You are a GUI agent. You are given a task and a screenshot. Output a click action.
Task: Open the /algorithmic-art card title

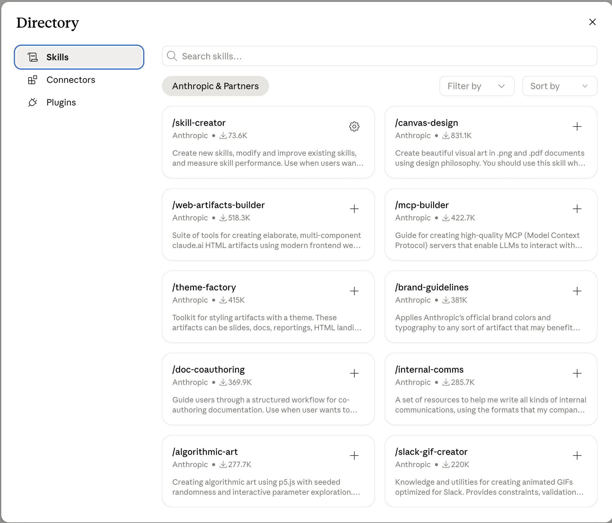click(205, 452)
